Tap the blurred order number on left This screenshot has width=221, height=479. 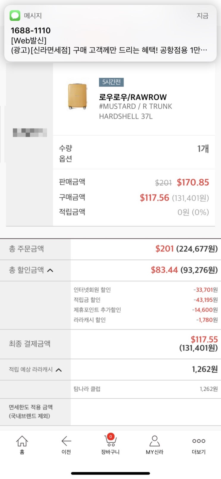tap(30, 133)
